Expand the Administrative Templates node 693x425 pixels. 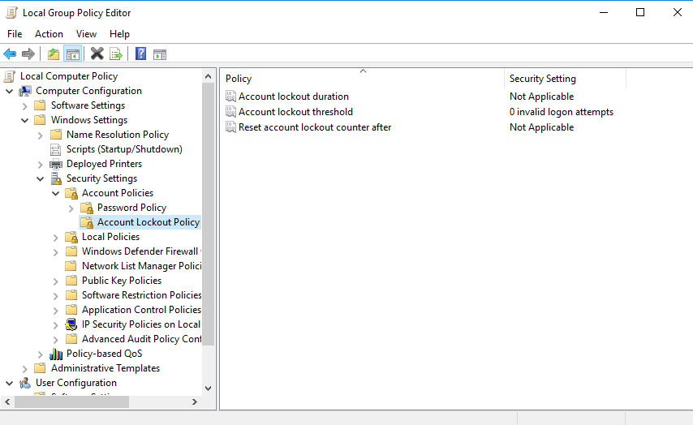pyautogui.click(x=25, y=368)
